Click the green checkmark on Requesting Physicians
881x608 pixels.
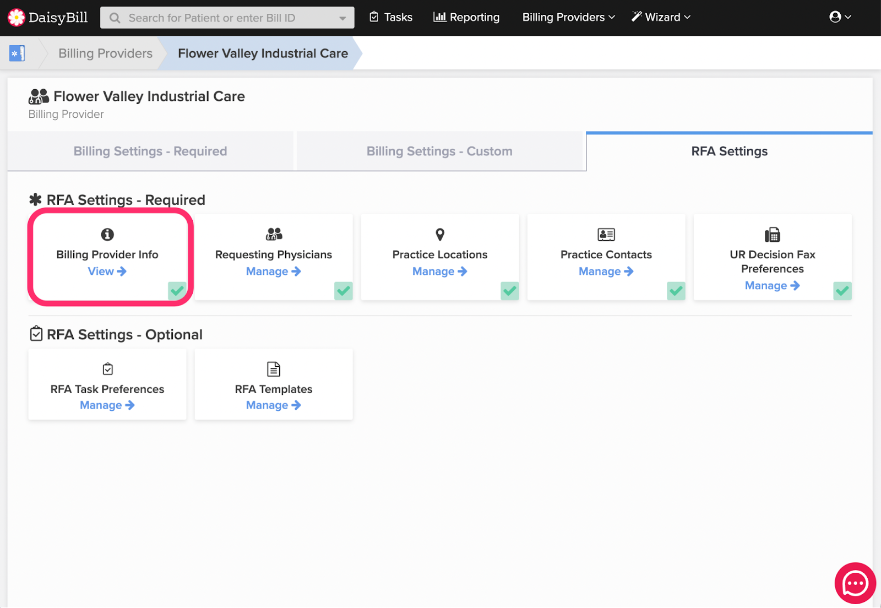coord(344,291)
